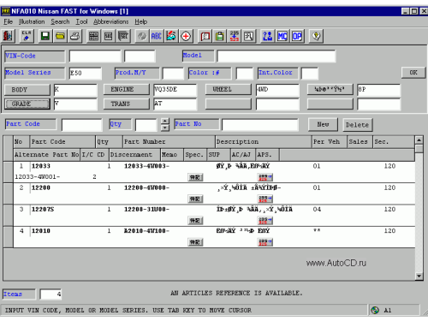Click the Delete button
The image size is (428, 321).
click(x=358, y=125)
